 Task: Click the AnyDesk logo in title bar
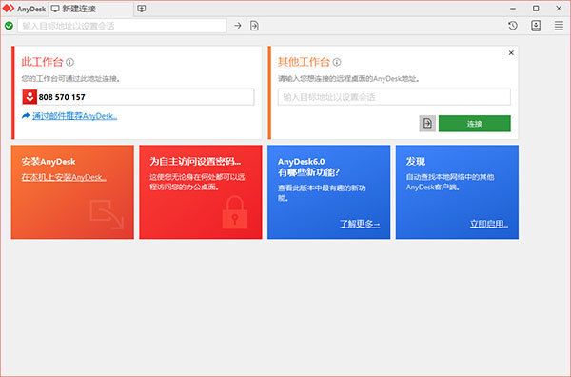point(8,8)
